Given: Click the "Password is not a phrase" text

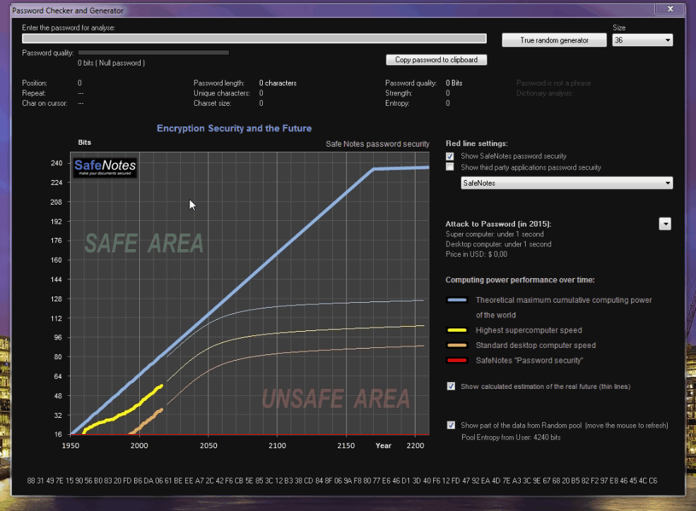Looking at the screenshot, I should pyautogui.click(x=553, y=83).
